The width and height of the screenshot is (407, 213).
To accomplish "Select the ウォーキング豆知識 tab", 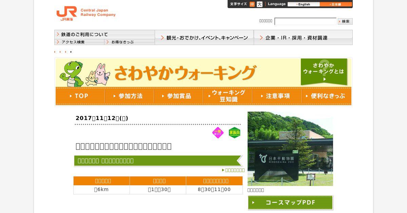I will tap(228, 96).
